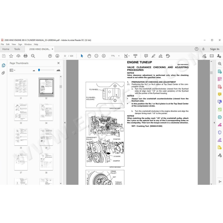Open the File menu
223x223 pixels.
click(2, 44)
